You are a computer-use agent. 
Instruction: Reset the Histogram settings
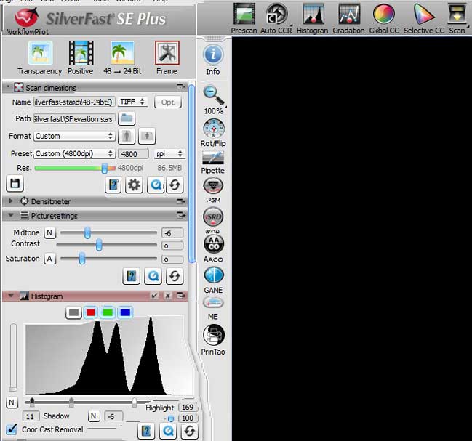point(189,431)
